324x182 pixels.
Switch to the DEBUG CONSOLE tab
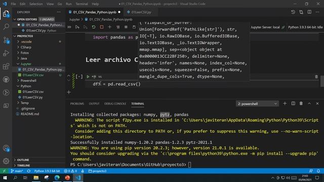115,104
